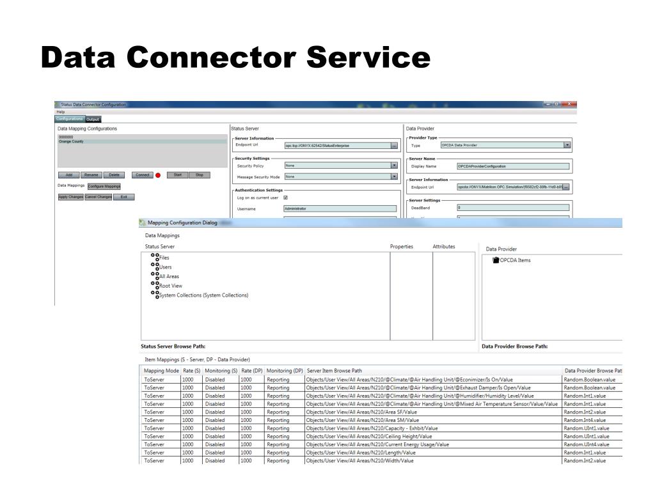655x491 pixels.
Task: Click the Stop button
Action: pos(200,175)
